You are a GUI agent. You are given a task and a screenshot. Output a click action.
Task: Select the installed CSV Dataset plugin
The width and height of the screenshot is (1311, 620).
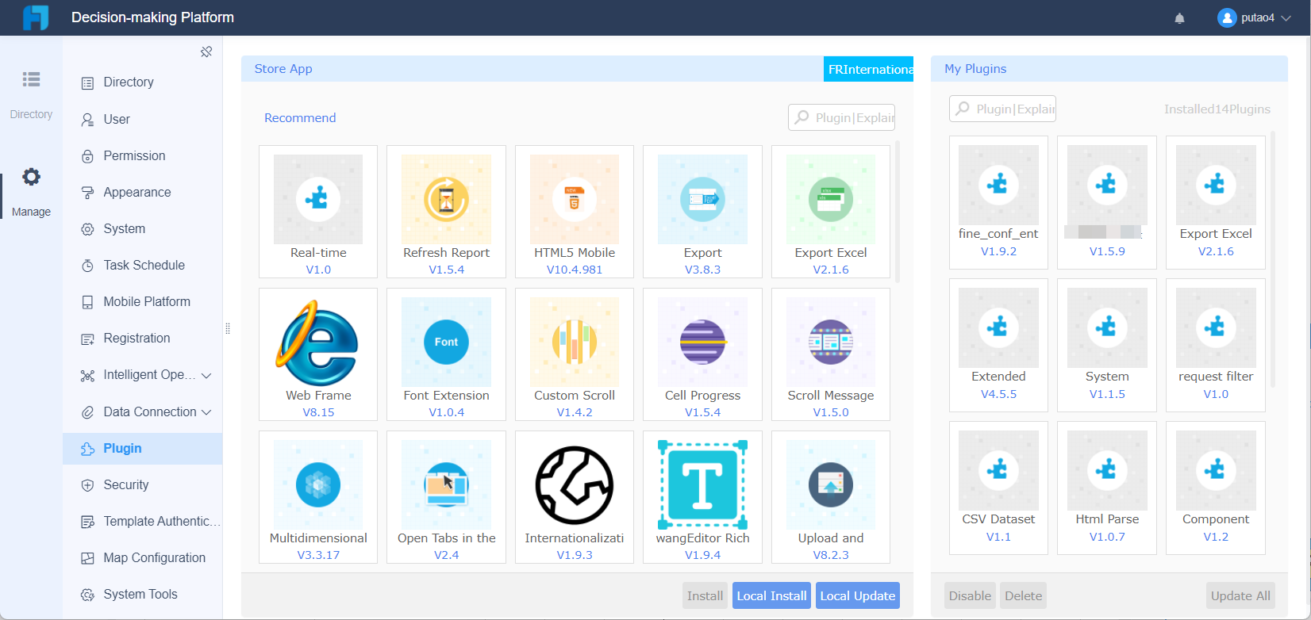click(x=998, y=487)
